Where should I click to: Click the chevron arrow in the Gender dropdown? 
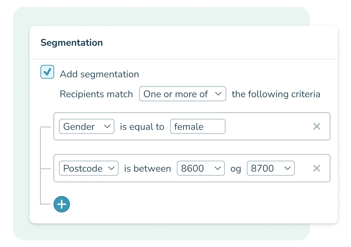click(107, 127)
